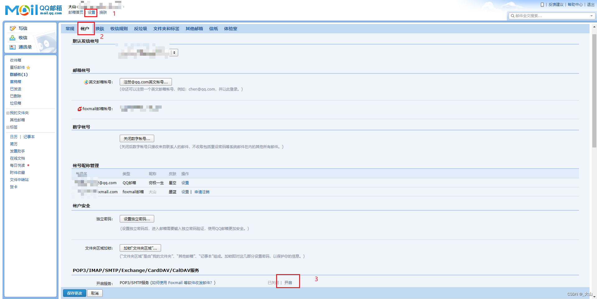This screenshot has height=299, width=597.
Task: Click 设置 for the QQ邮箱 account row
Action: click(x=185, y=183)
